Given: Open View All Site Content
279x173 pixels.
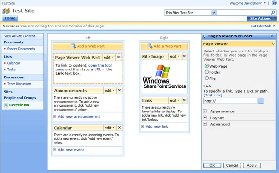Looking at the screenshot, I should click(x=19, y=36).
